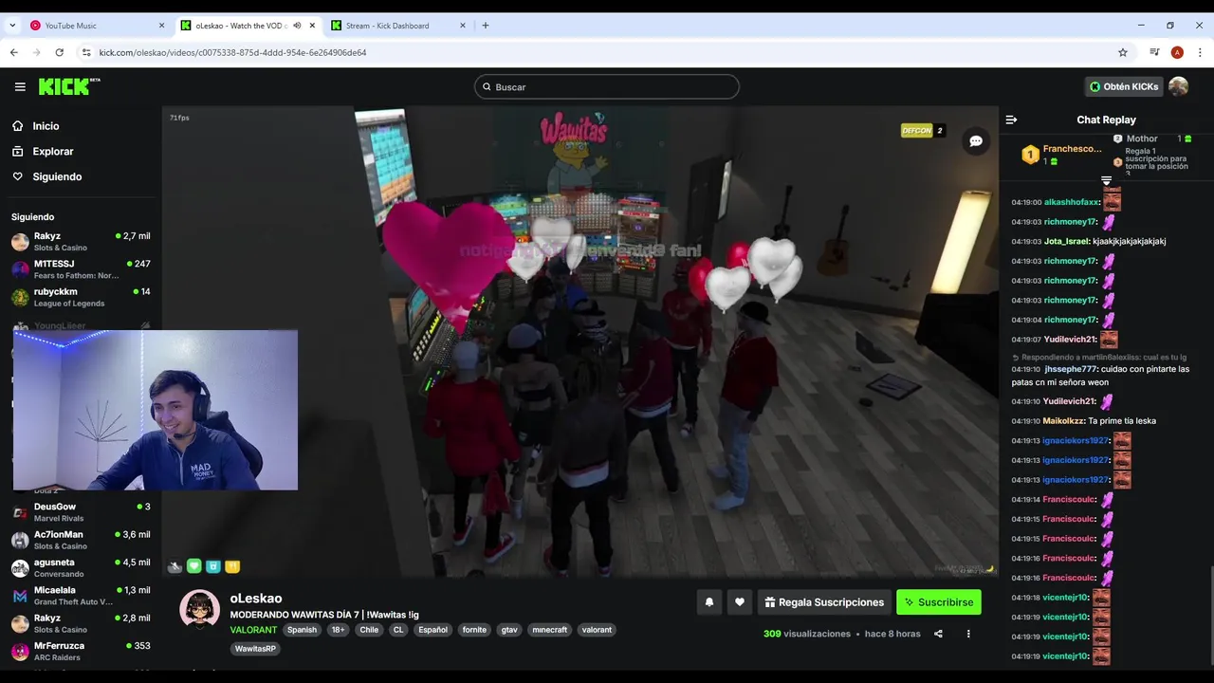
Task: Reload the page
Action: pyautogui.click(x=60, y=52)
